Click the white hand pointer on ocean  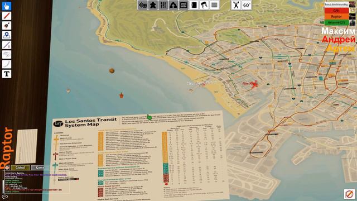click(68, 90)
